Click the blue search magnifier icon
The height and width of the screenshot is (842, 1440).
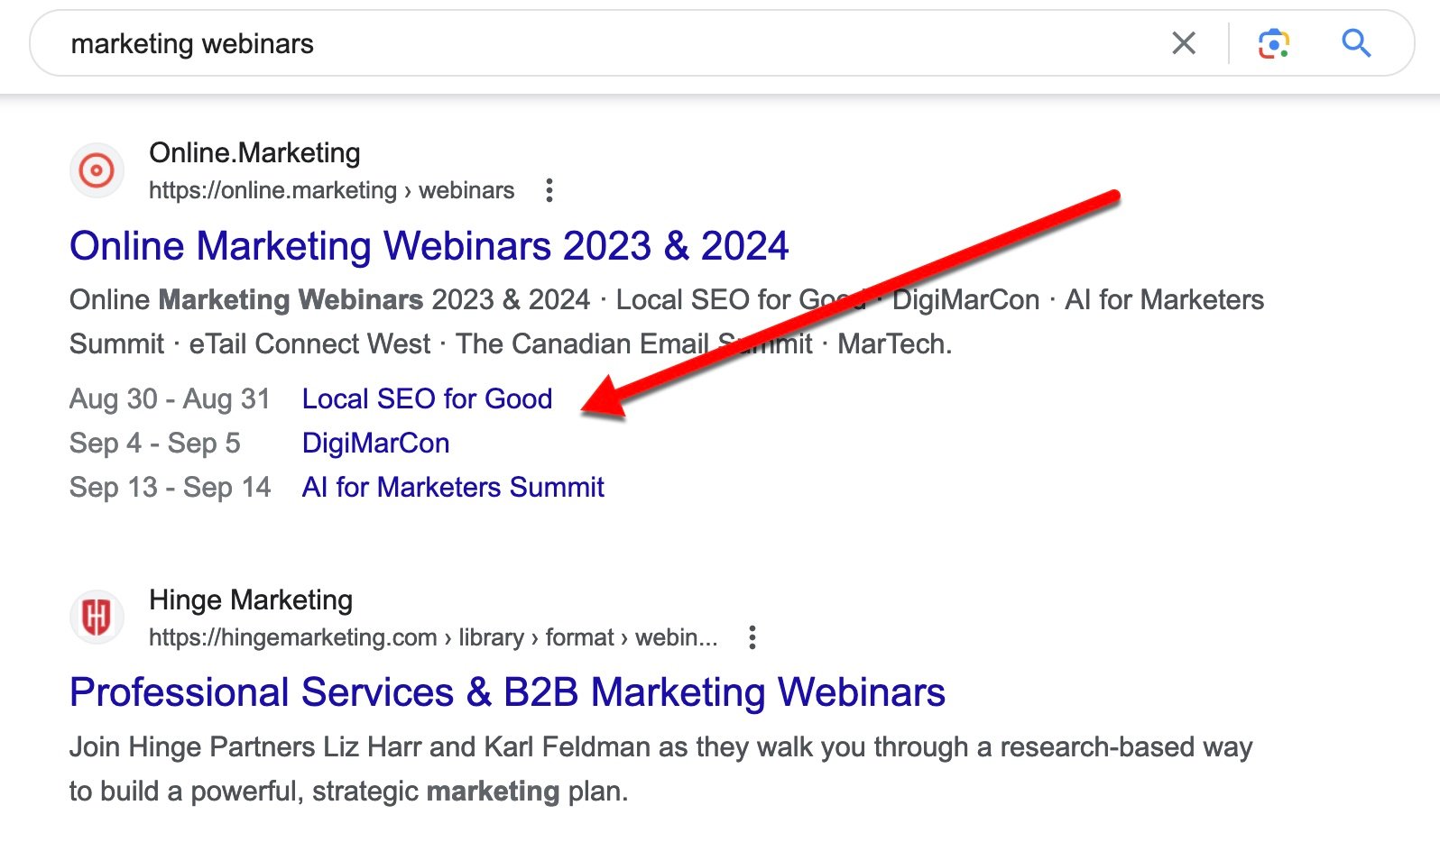1355,43
